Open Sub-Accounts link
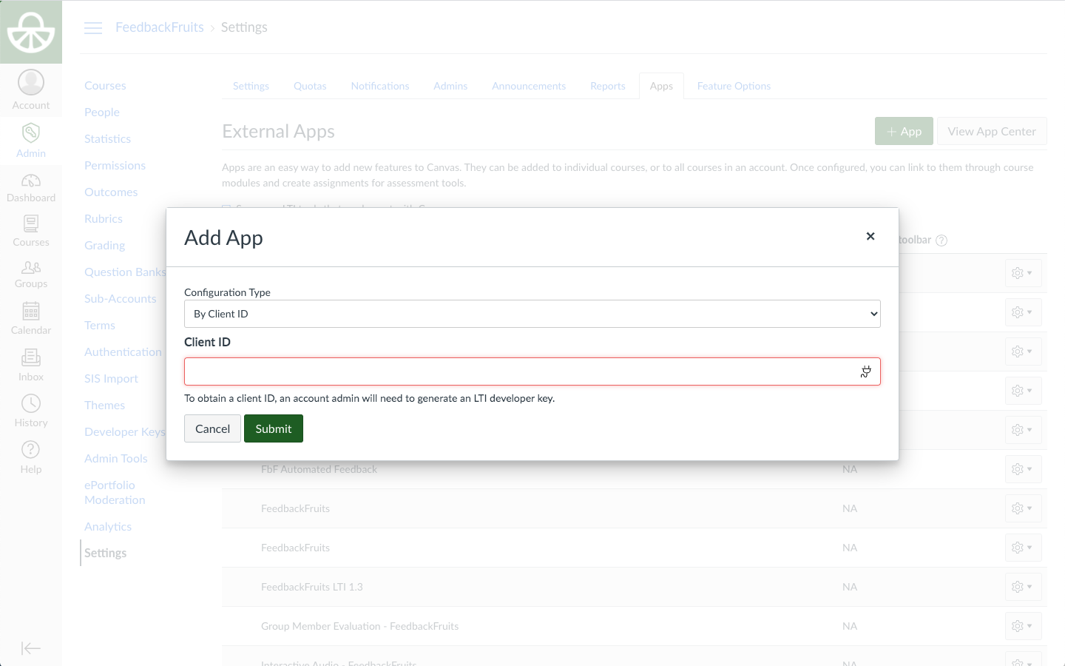The width and height of the screenshot is (1065, 666). 121,299
